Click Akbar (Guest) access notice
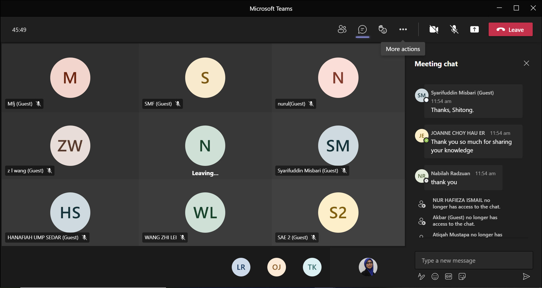Image resolution: width=542 pixels, height=288 pixels. click(x=465, y=221)
